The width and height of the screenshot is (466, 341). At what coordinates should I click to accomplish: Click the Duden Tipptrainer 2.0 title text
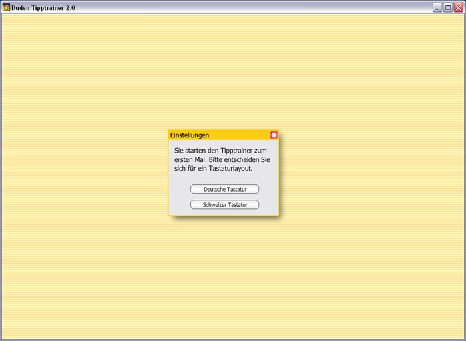tap(43, 8)
